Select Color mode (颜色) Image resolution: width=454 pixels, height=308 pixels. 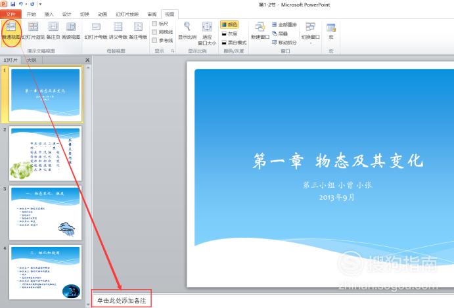pyautogui.click(x=229, y=25)
